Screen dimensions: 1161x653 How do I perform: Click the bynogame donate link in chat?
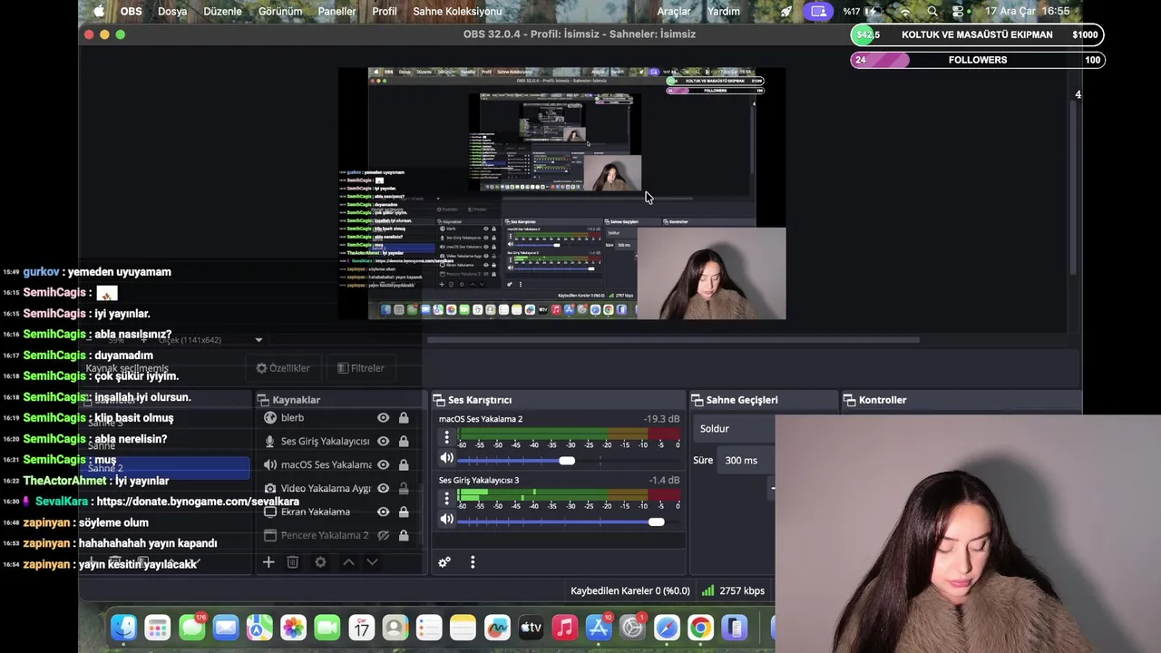pos(198,502)
